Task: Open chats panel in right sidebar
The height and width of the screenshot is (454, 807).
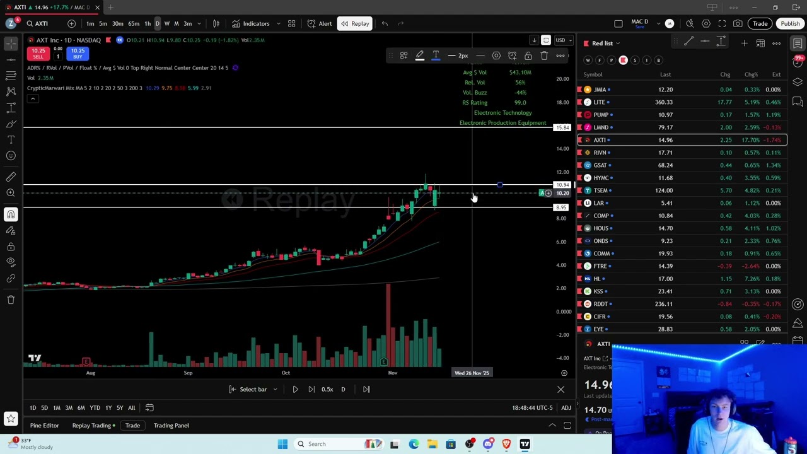Action: pyautogui.click(x=798, y=102)
